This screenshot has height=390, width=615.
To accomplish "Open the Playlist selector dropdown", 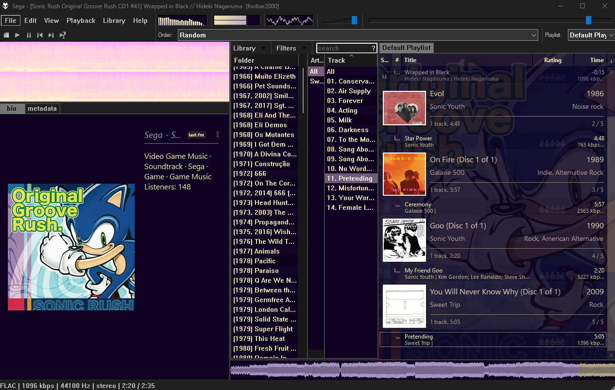I will [591, 35].
